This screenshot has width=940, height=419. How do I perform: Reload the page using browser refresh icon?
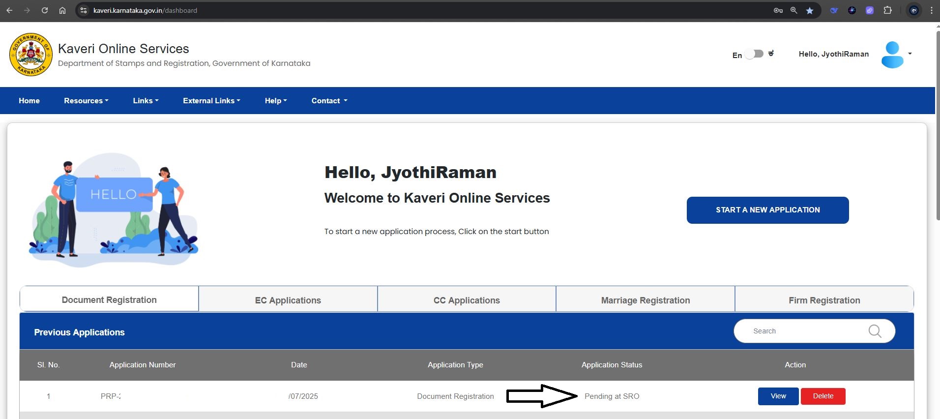[x=45, y=10]
